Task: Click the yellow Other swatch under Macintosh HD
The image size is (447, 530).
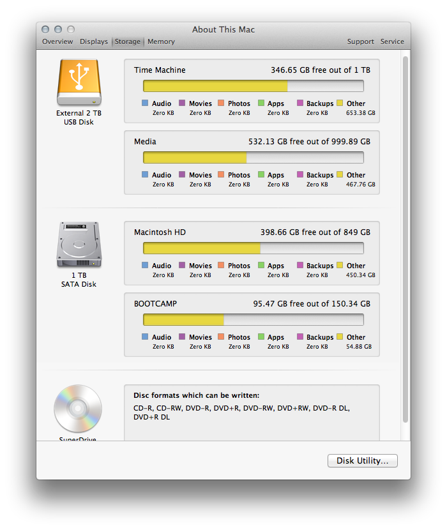Action: pos(340,265)
